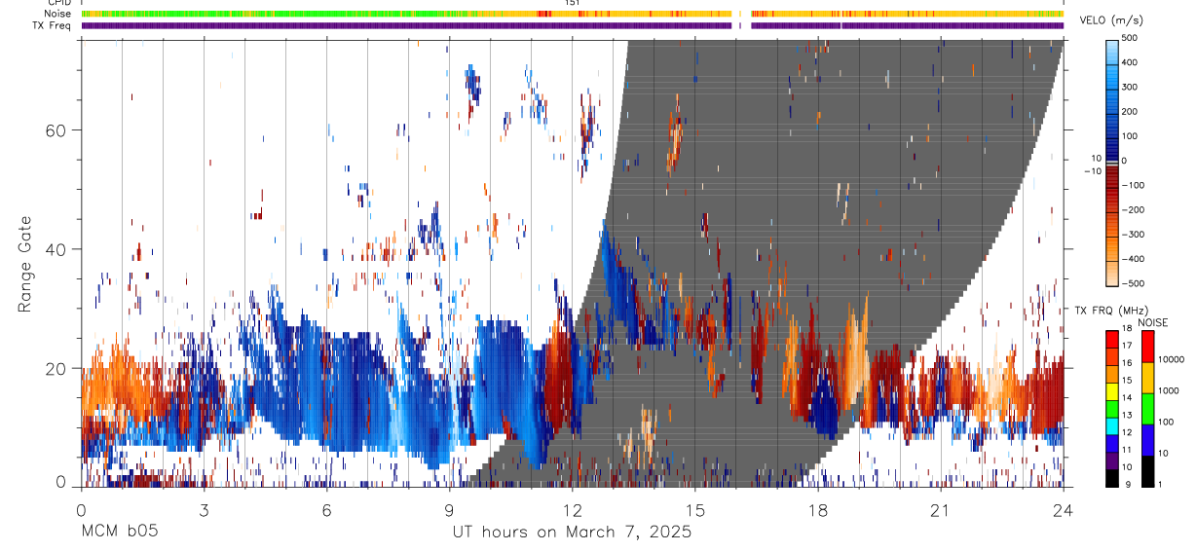
Task: Click the '-10' label beside the velocity colorbar
Action: (x=1093, y=169)
